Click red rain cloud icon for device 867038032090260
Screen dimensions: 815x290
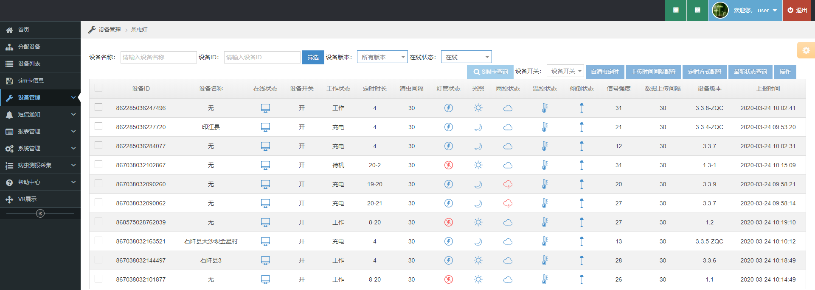pos(508,184)
